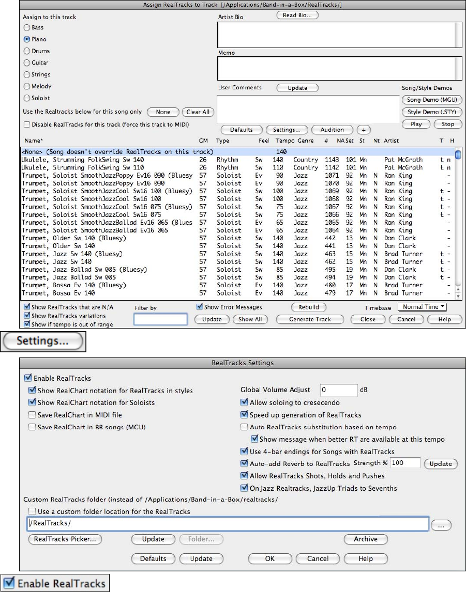The image size is (466, 592).
Task: Toggle Auto RealTracks substitution based on tempo
Action: [x=245, y=427]
